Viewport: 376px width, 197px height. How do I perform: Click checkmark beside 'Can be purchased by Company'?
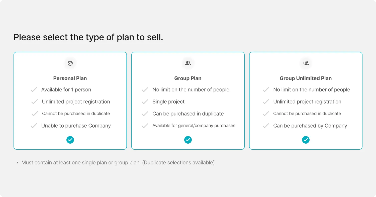click(266, 126)
